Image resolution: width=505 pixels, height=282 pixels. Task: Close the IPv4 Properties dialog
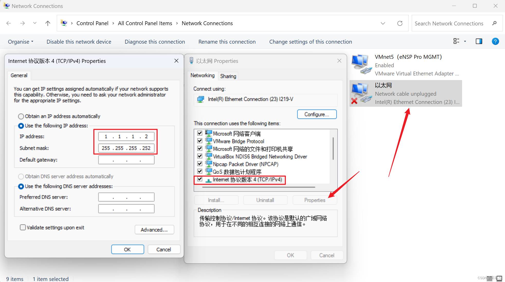176,61
